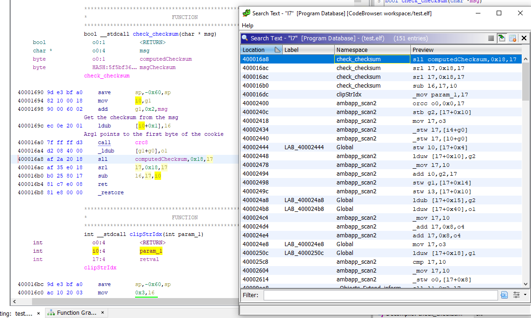531x318 pixels.
Task: Click the scroll-up arrow of the results table
Action: click(x=525, y=59)
